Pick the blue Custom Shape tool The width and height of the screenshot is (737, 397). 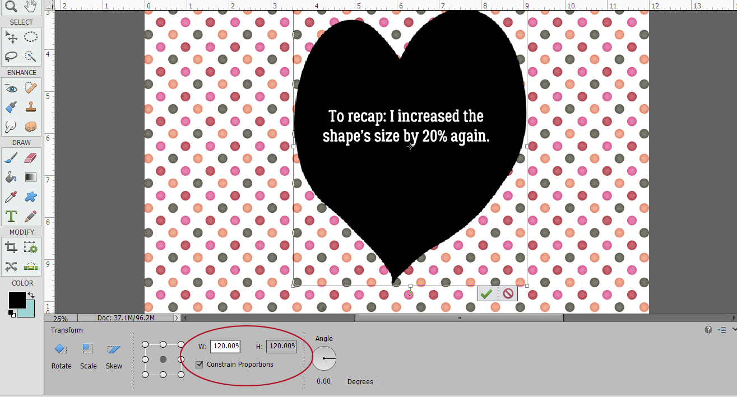(31, 197)
